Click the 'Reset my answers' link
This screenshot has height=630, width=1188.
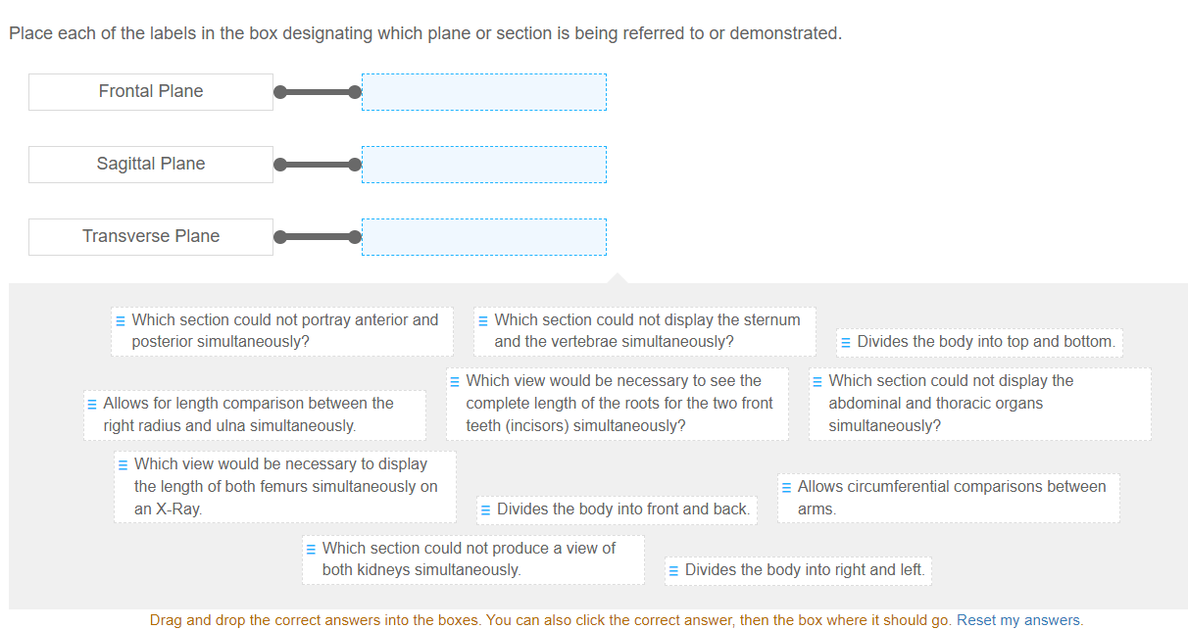(1019, 619)
